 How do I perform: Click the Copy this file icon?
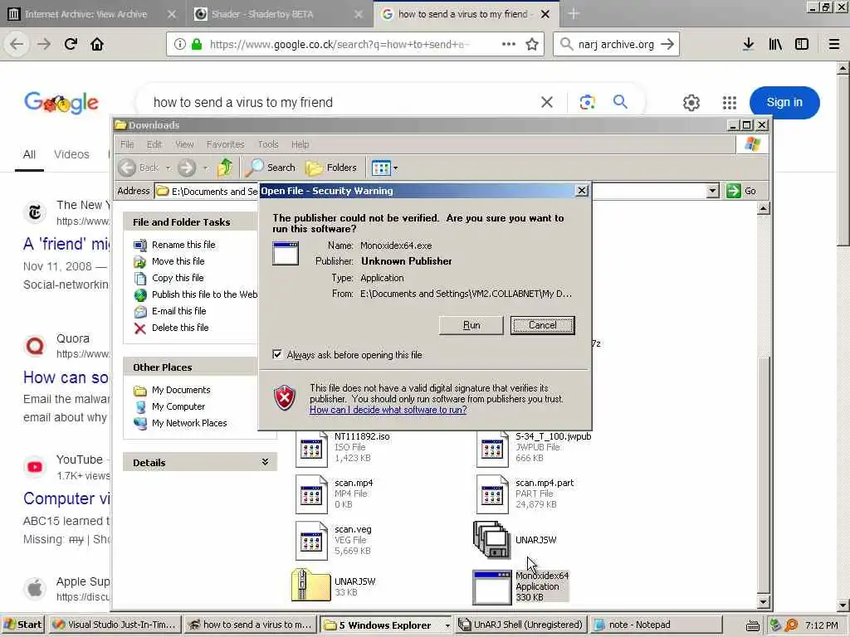139,279
